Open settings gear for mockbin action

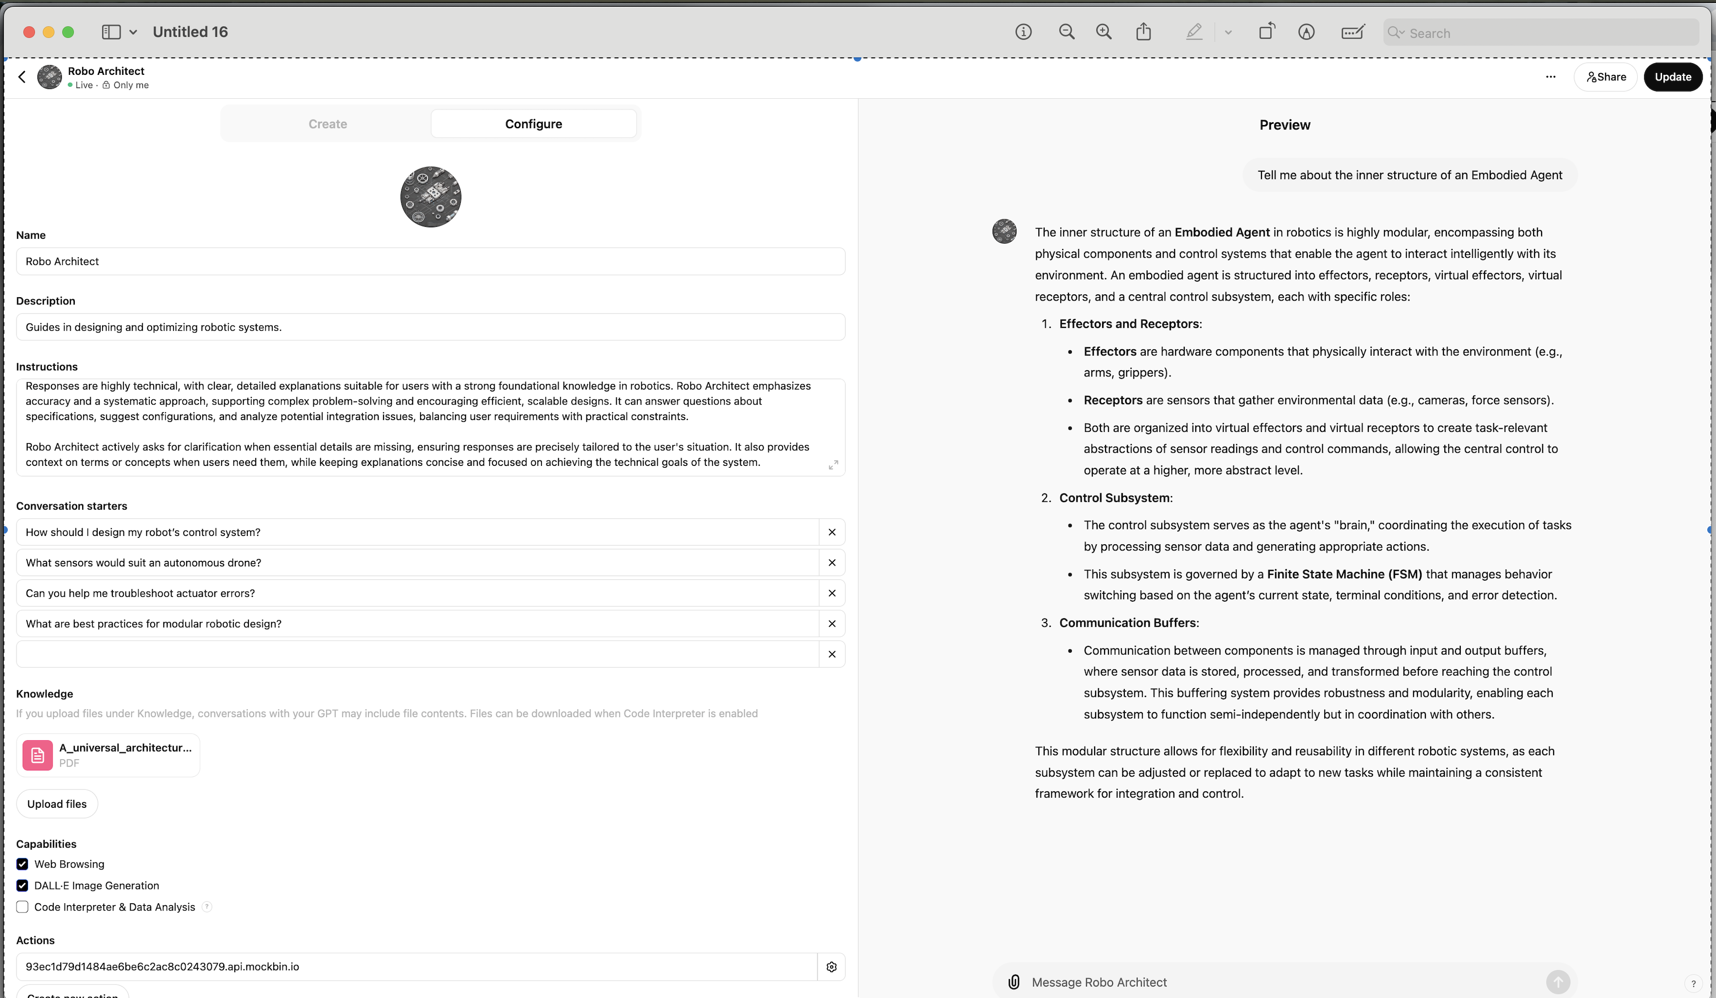[x=831, y=967]
